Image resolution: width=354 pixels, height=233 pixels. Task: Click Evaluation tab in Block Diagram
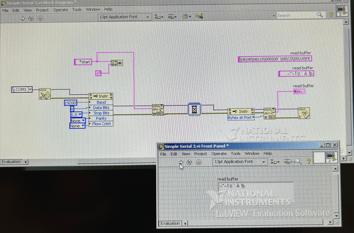pyautogui.click(x=11, y=162)
